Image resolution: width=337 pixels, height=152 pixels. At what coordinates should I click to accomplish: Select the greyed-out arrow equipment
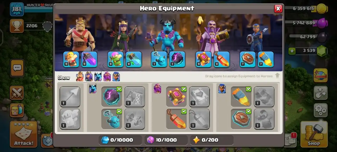70,97
